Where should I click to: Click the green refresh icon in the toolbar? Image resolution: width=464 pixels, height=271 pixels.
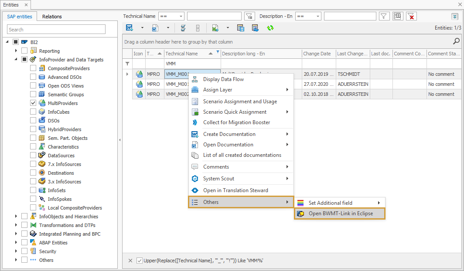point(270,27)
